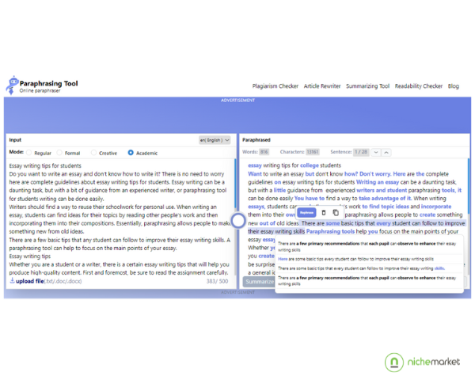475x380 pixels.
Task: Choose suggestion ending with highlighted 'skills.'
Action: point(362,268)
